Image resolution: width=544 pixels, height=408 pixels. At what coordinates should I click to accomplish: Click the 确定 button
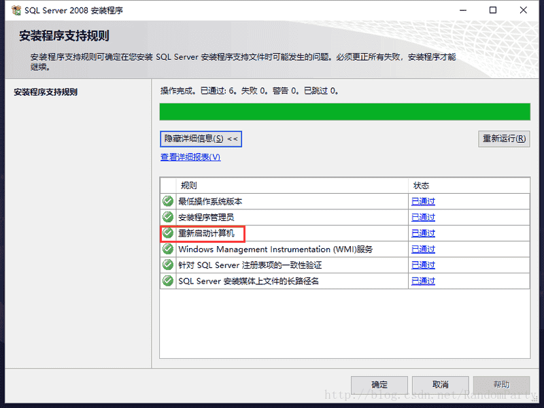379,385
